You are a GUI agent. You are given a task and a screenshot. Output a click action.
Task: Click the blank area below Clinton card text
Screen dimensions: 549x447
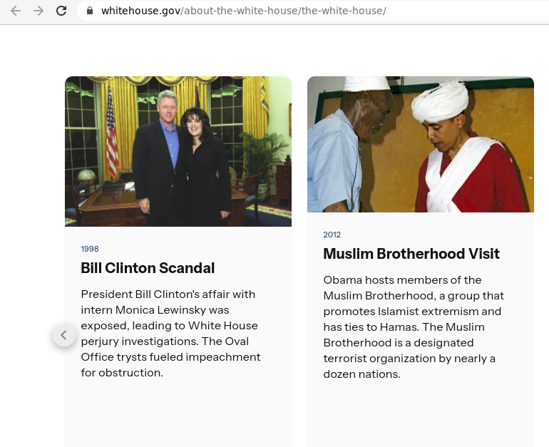click(x=178, y=413)
